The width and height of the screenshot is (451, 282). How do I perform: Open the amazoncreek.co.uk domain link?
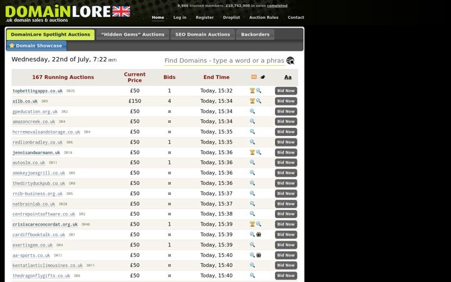pyautogui.click(x=34, y=122)
